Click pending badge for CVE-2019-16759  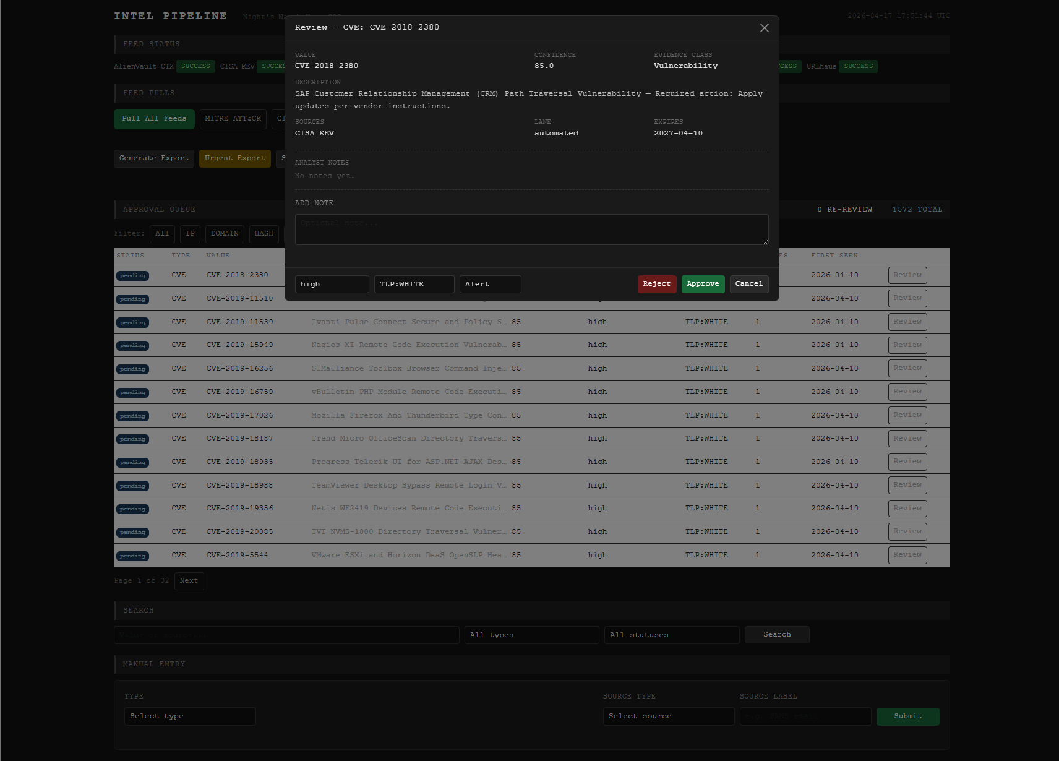pos(132,392)
